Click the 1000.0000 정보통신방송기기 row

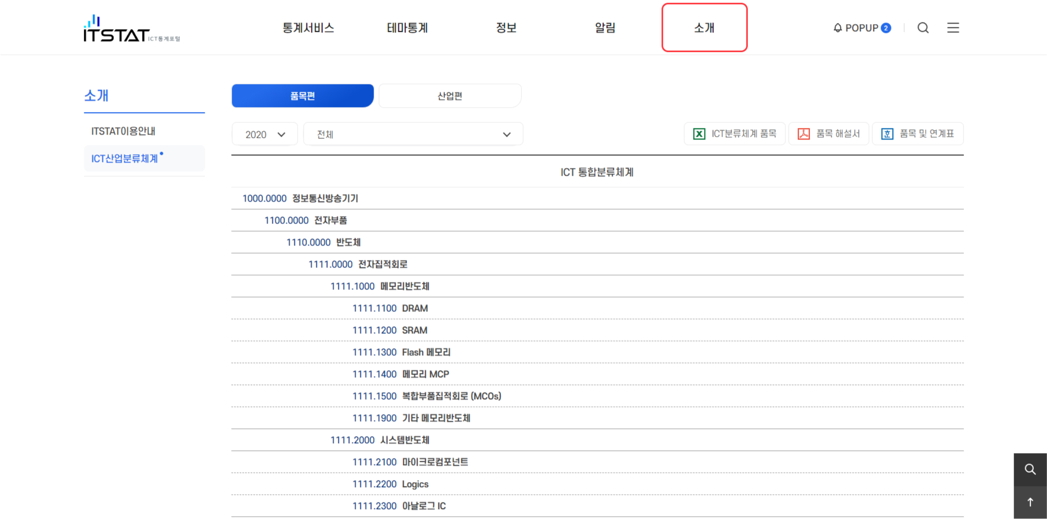pos(597,198)
